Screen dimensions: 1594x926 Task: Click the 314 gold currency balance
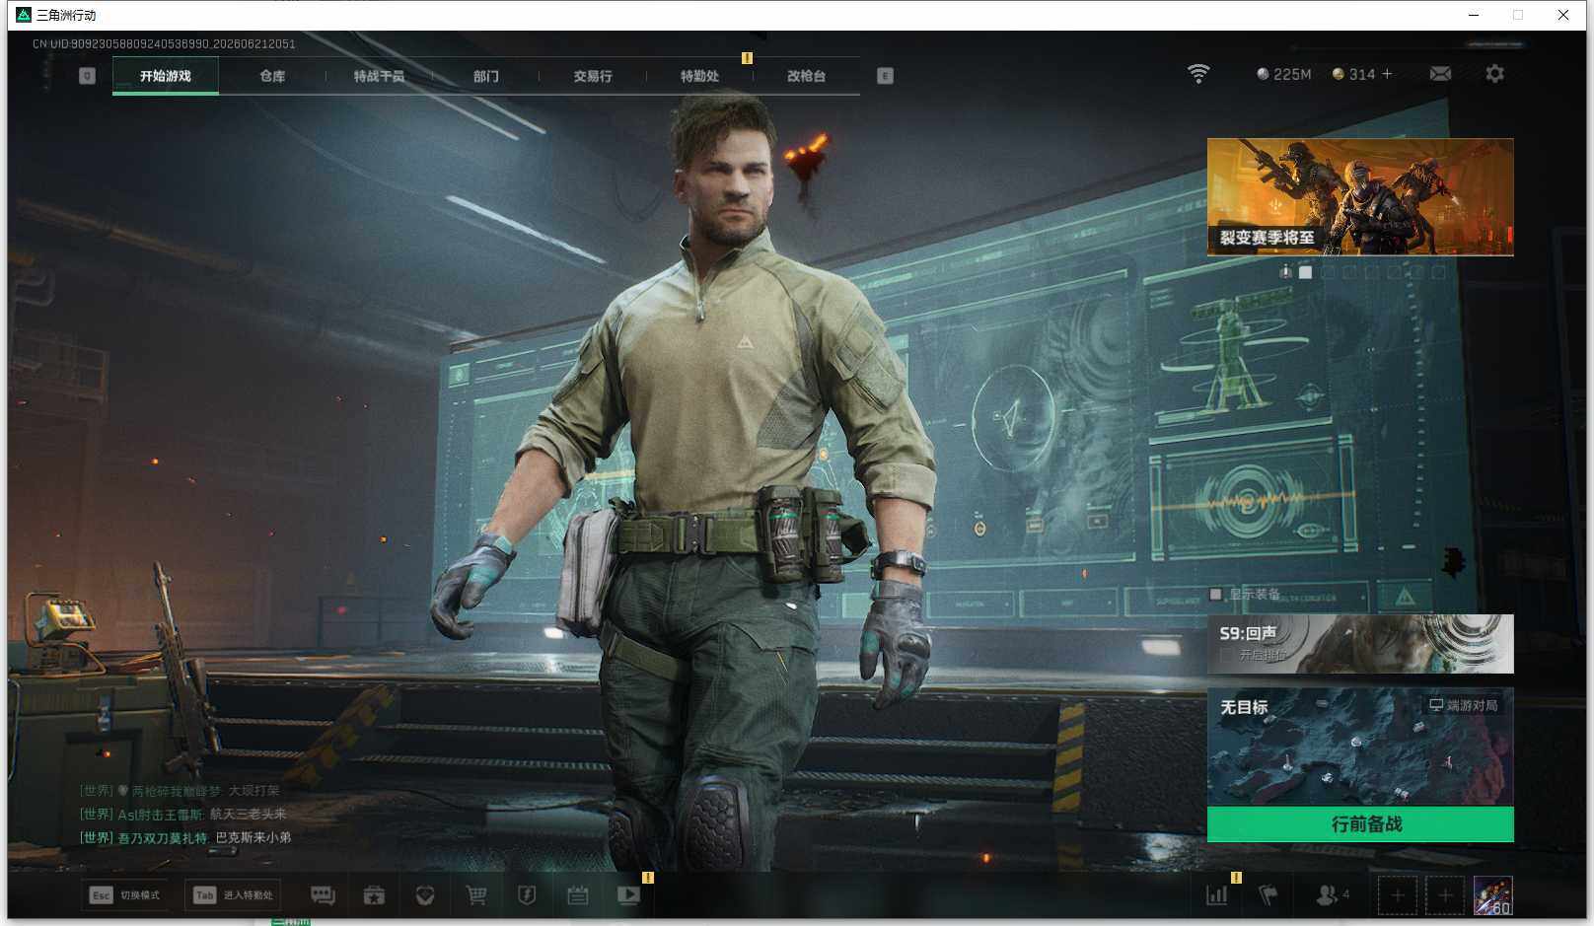(1353, 74)
